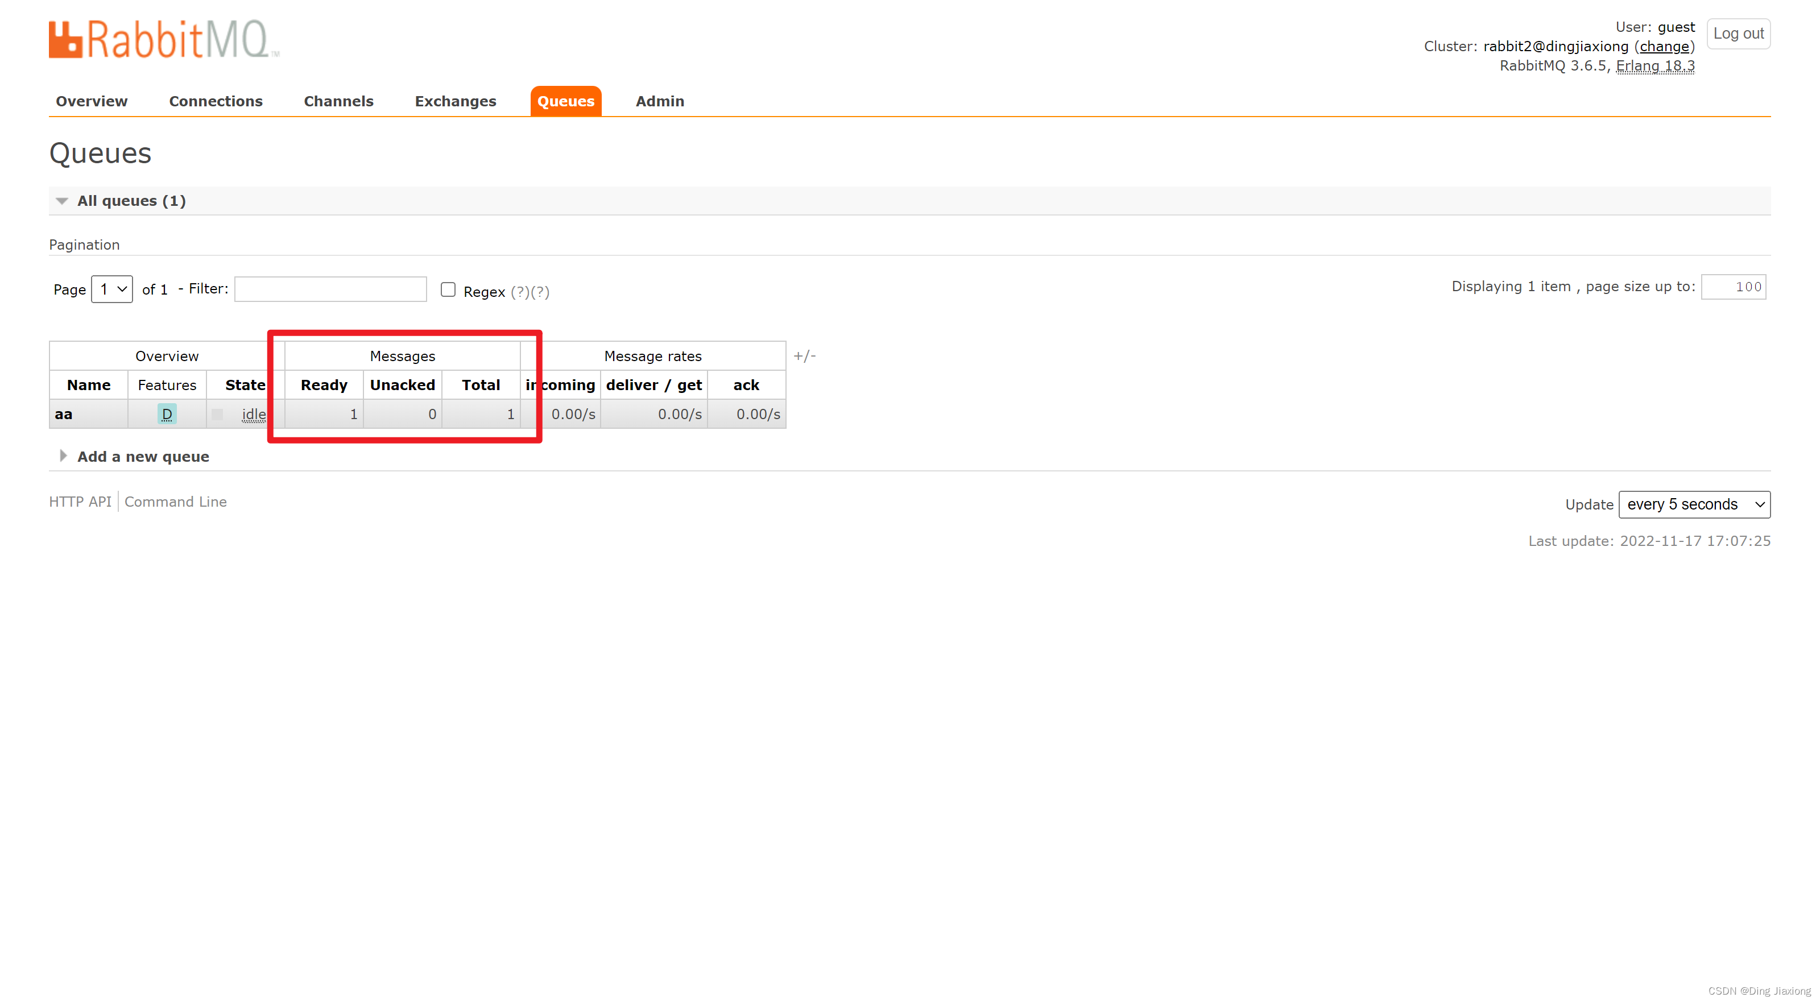This screenshot has width=1820, height=1002.
Task: Go to the Channels tab
Action: point(338,101)
